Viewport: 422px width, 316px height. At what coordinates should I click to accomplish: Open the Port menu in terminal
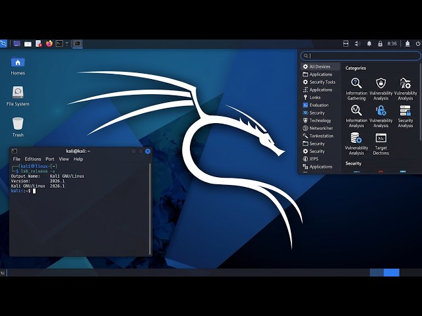click(50, 159)
